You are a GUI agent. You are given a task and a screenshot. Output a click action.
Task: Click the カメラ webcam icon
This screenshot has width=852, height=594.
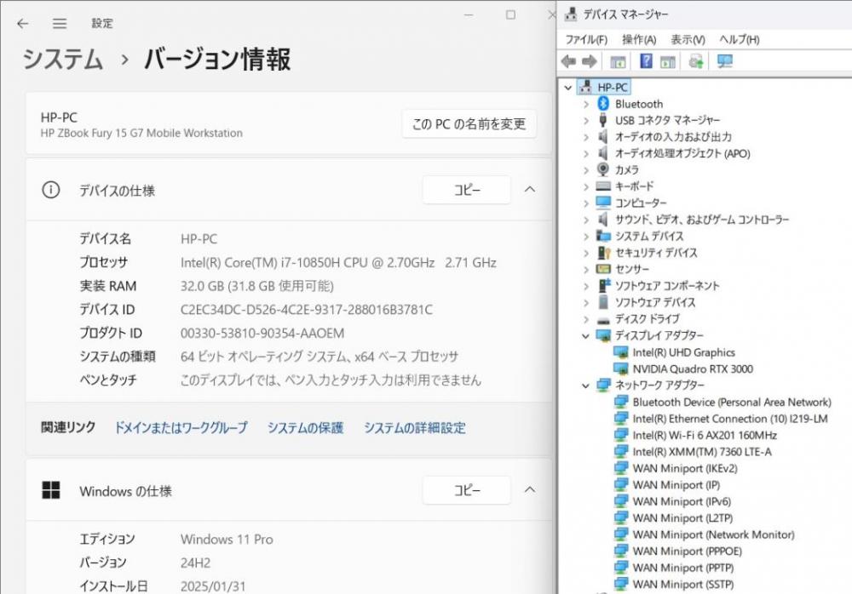pyautogui.click(x=603, y=169)
